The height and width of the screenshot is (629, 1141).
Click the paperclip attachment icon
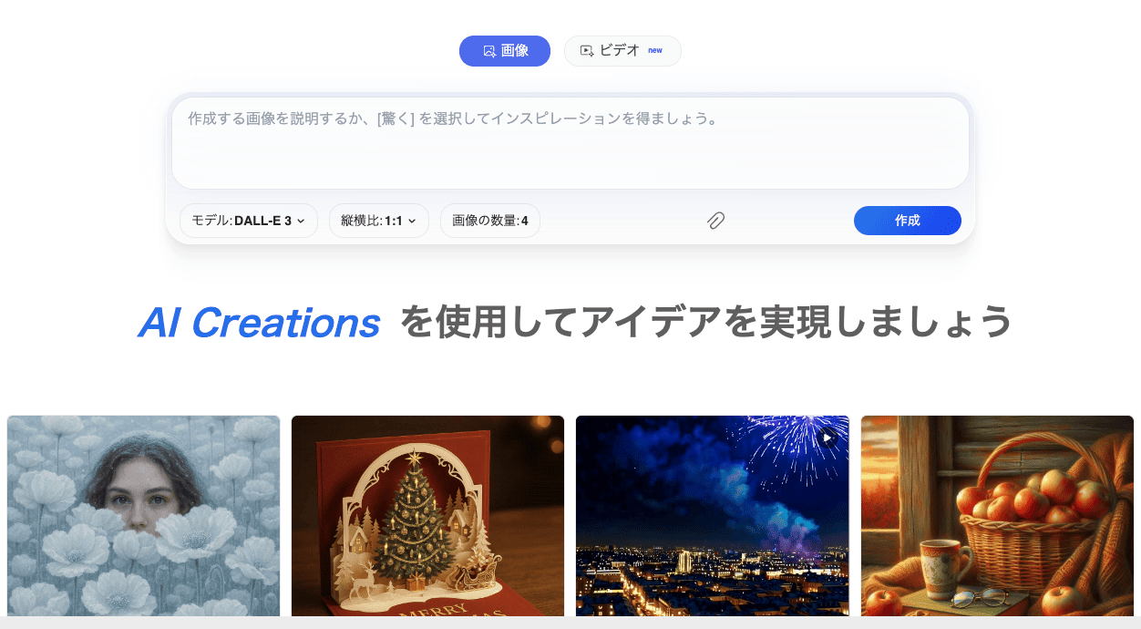pyautogui.click(x=716, y=221)
